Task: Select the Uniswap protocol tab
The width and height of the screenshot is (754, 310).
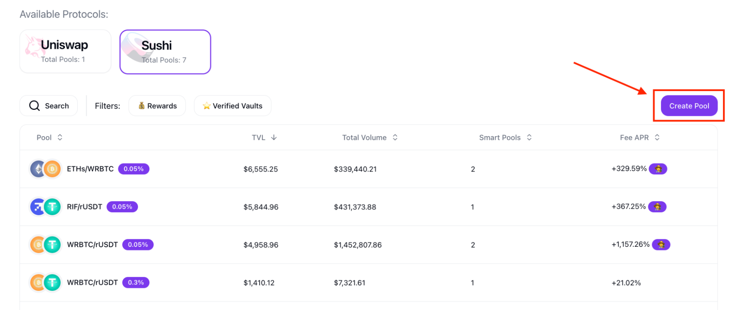Action: 65,51
